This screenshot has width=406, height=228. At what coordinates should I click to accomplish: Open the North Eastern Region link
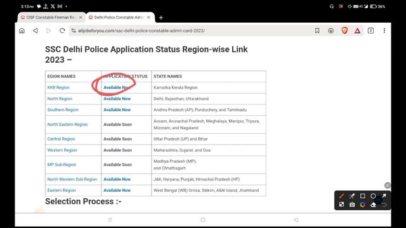[x=67, y=124]
